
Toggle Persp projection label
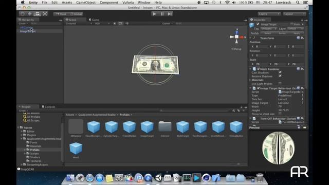coord(236,49)
